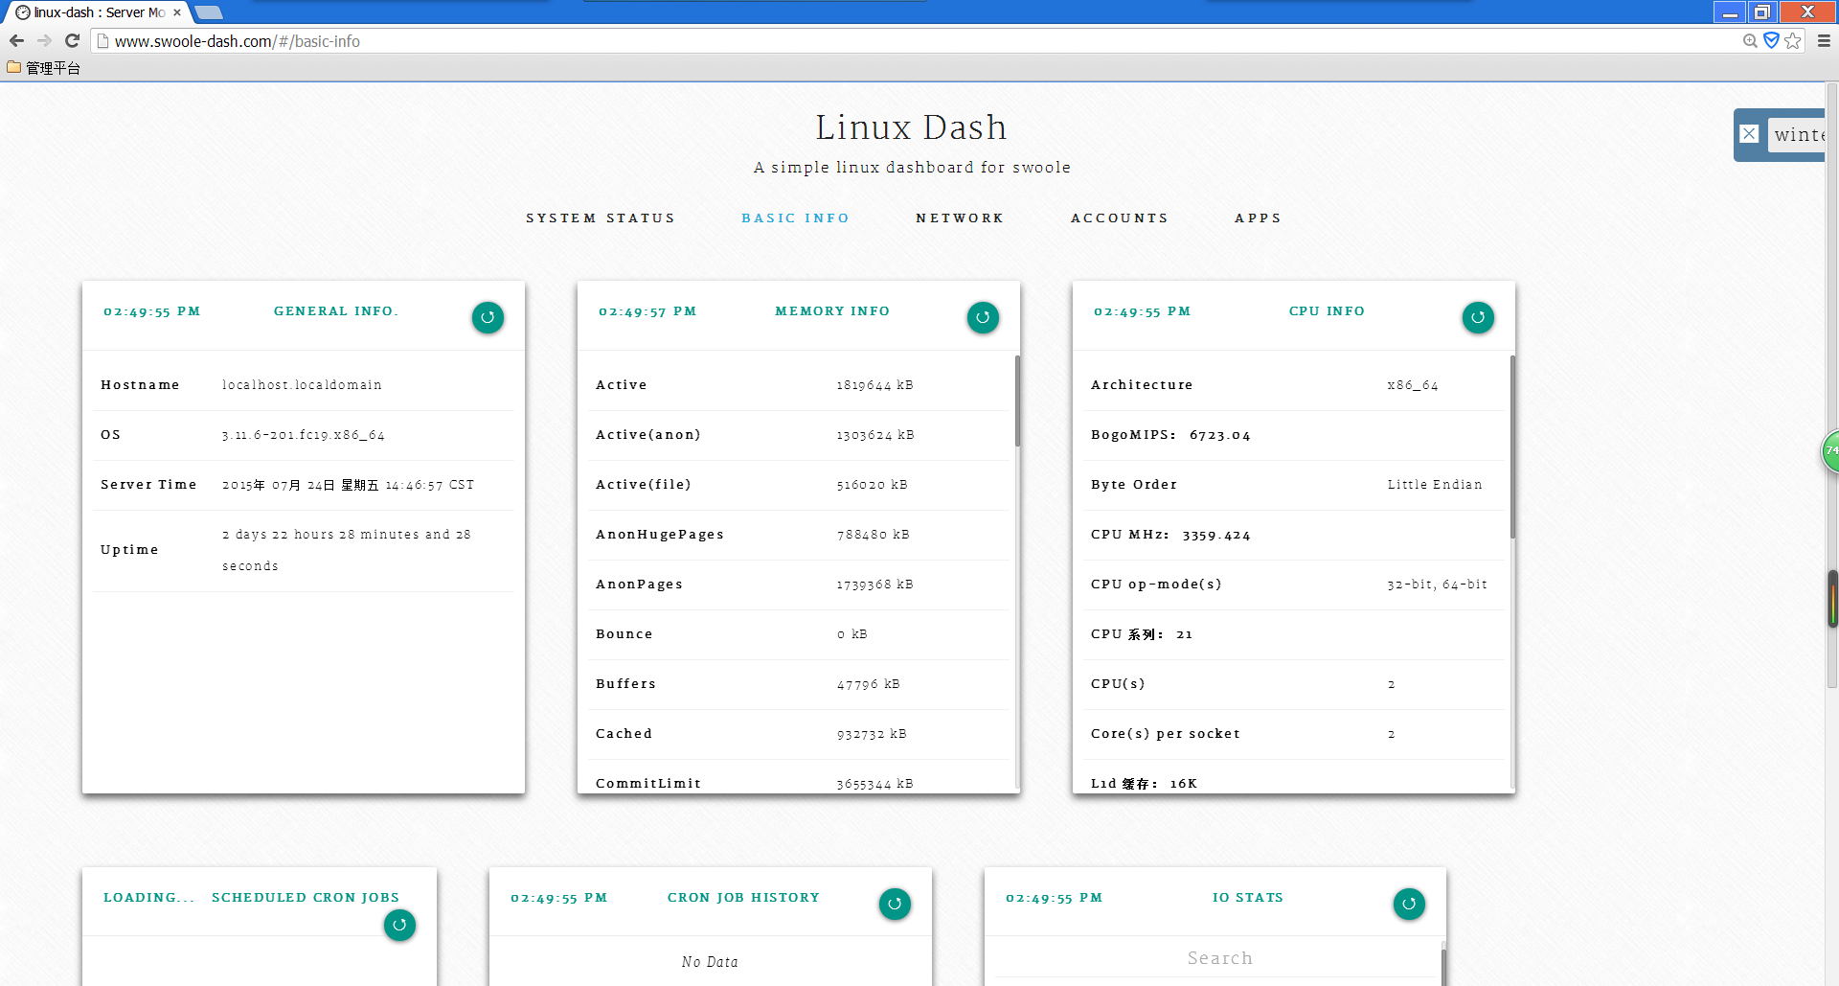The height and width of the screenshot is (986, 1839).
Task: Click the Core(s) per socket row label
Action: click(1166, 734)
